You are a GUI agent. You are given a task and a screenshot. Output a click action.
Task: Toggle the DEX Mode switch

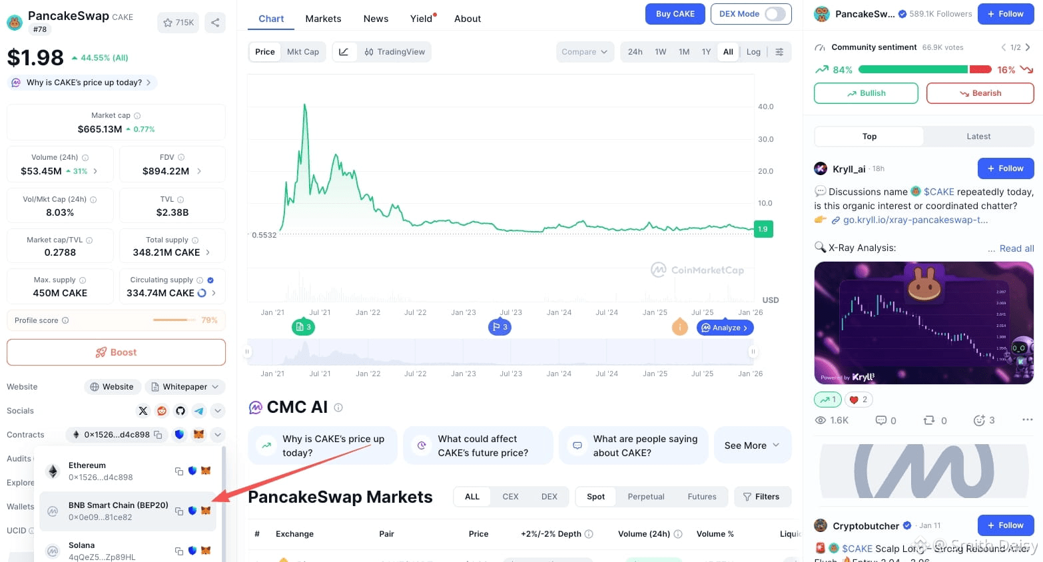point(775,14)
